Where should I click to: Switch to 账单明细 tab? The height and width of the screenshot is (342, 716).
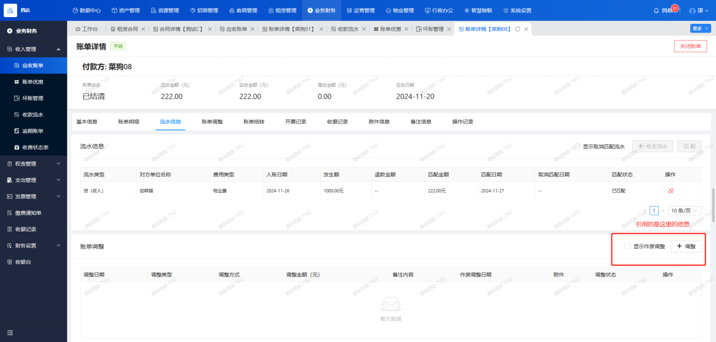click(x=129, y=122)
